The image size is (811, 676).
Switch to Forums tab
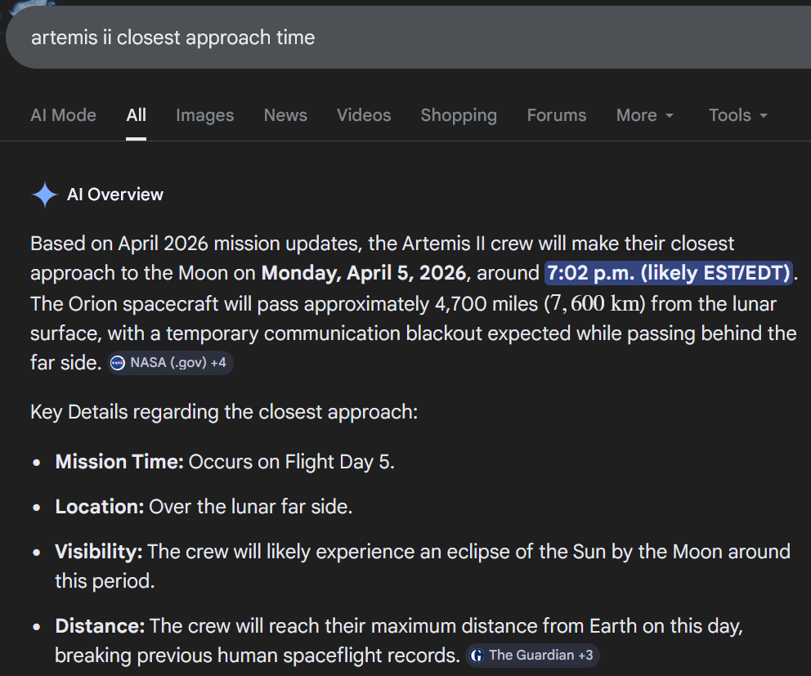pos(557,114)
